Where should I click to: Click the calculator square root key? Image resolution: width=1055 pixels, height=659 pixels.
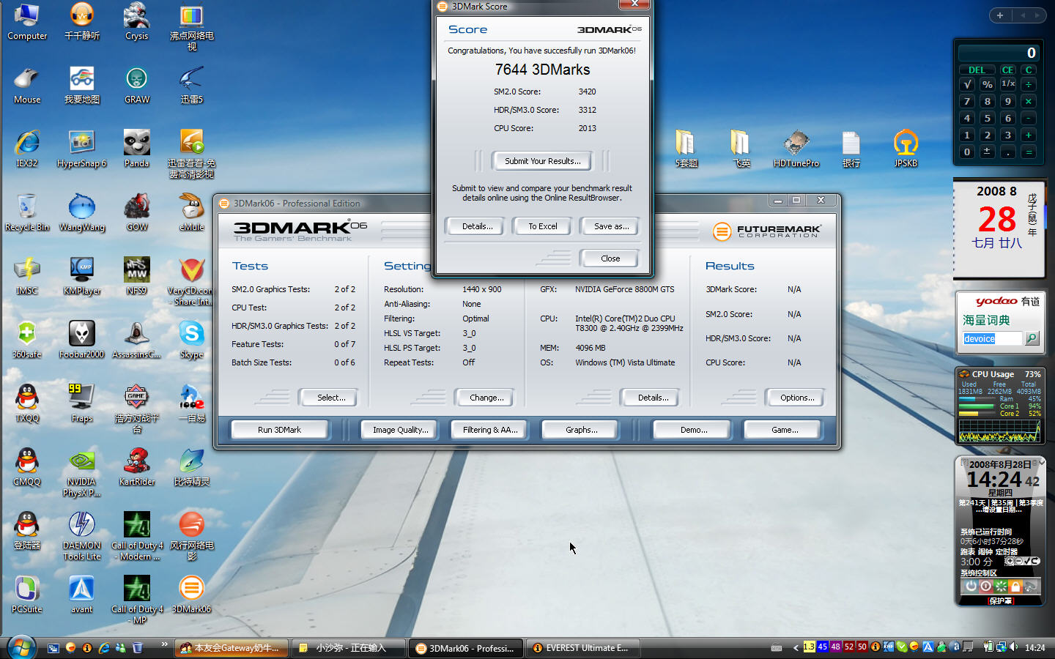967,84
